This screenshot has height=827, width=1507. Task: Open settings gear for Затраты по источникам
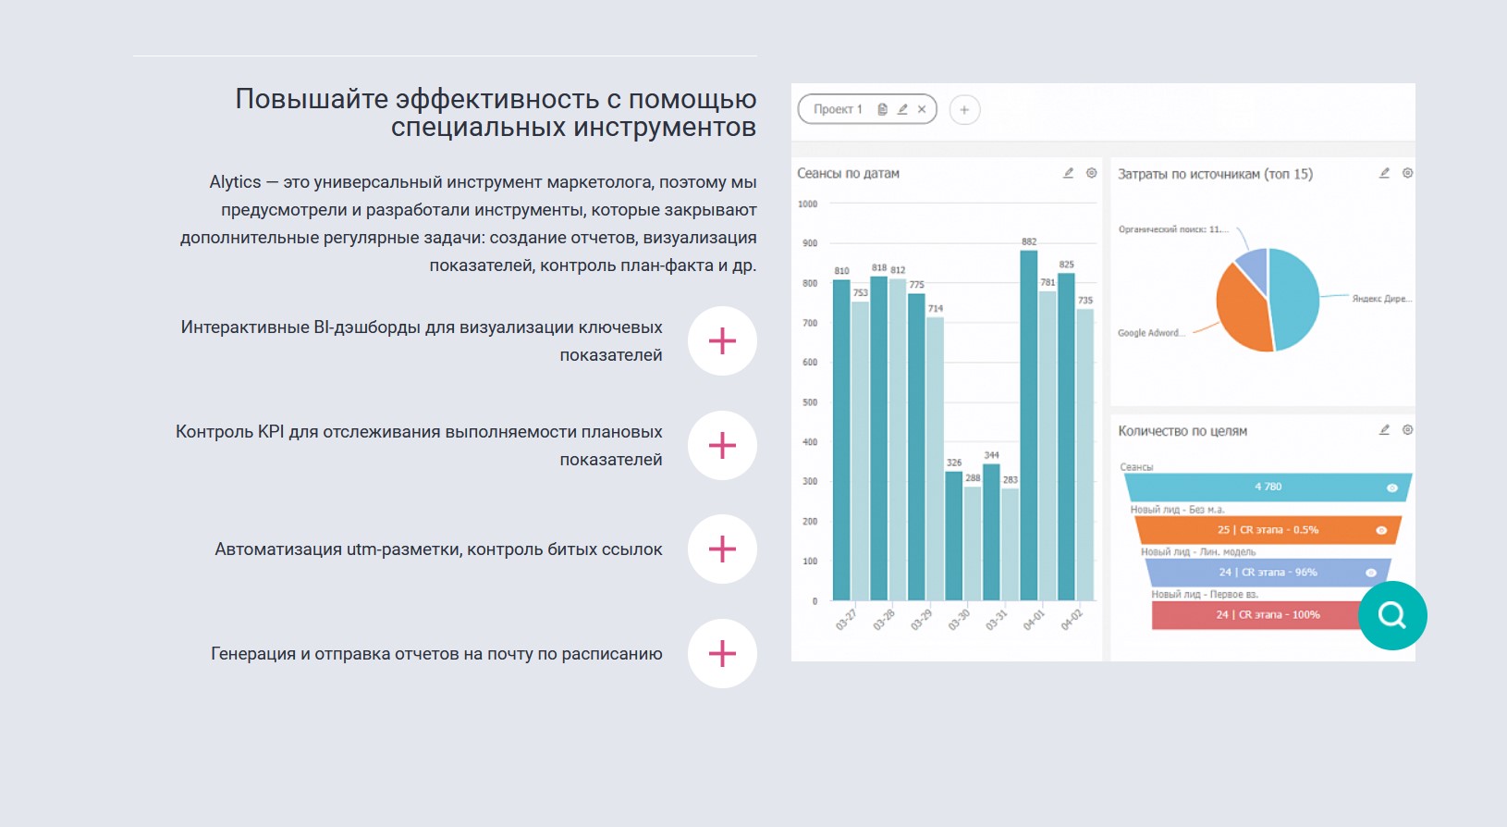[1407, 173]
